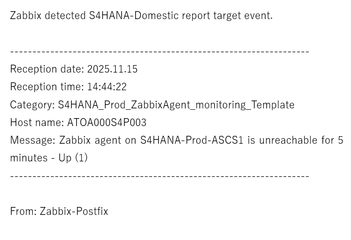The width and height of the screenshot is (351, 240).
Task: Click the time value 14:44:22
Action: pos(107,87)
